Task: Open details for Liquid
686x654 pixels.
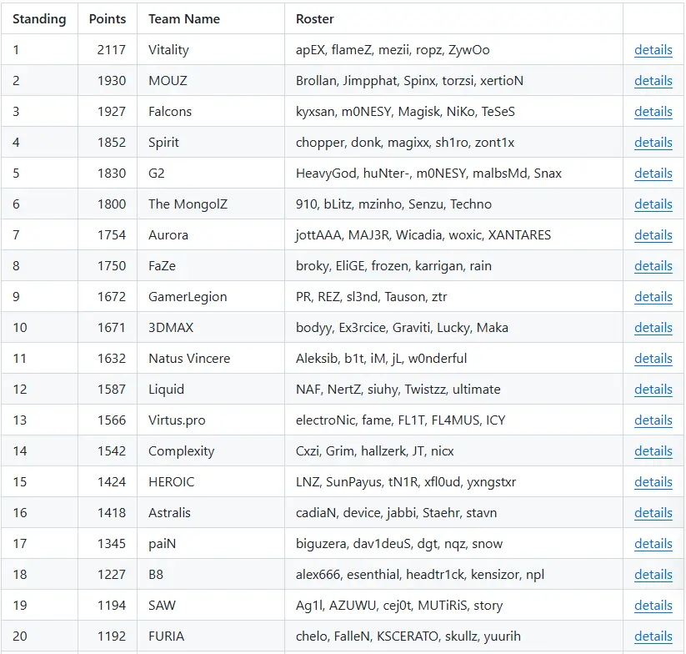Action: (653, 390)
